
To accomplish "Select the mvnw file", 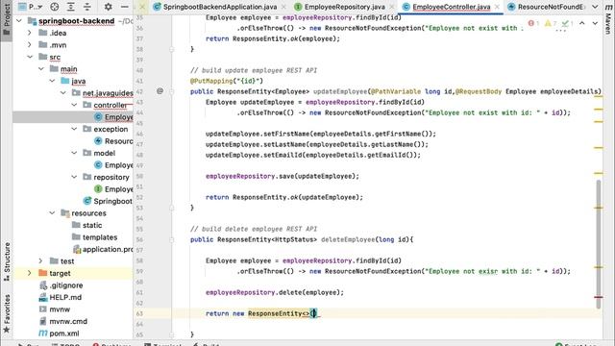I will pos(60,309).
